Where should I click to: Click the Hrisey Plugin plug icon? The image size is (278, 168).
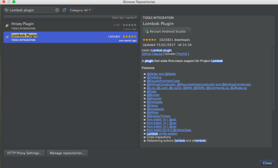7,26
